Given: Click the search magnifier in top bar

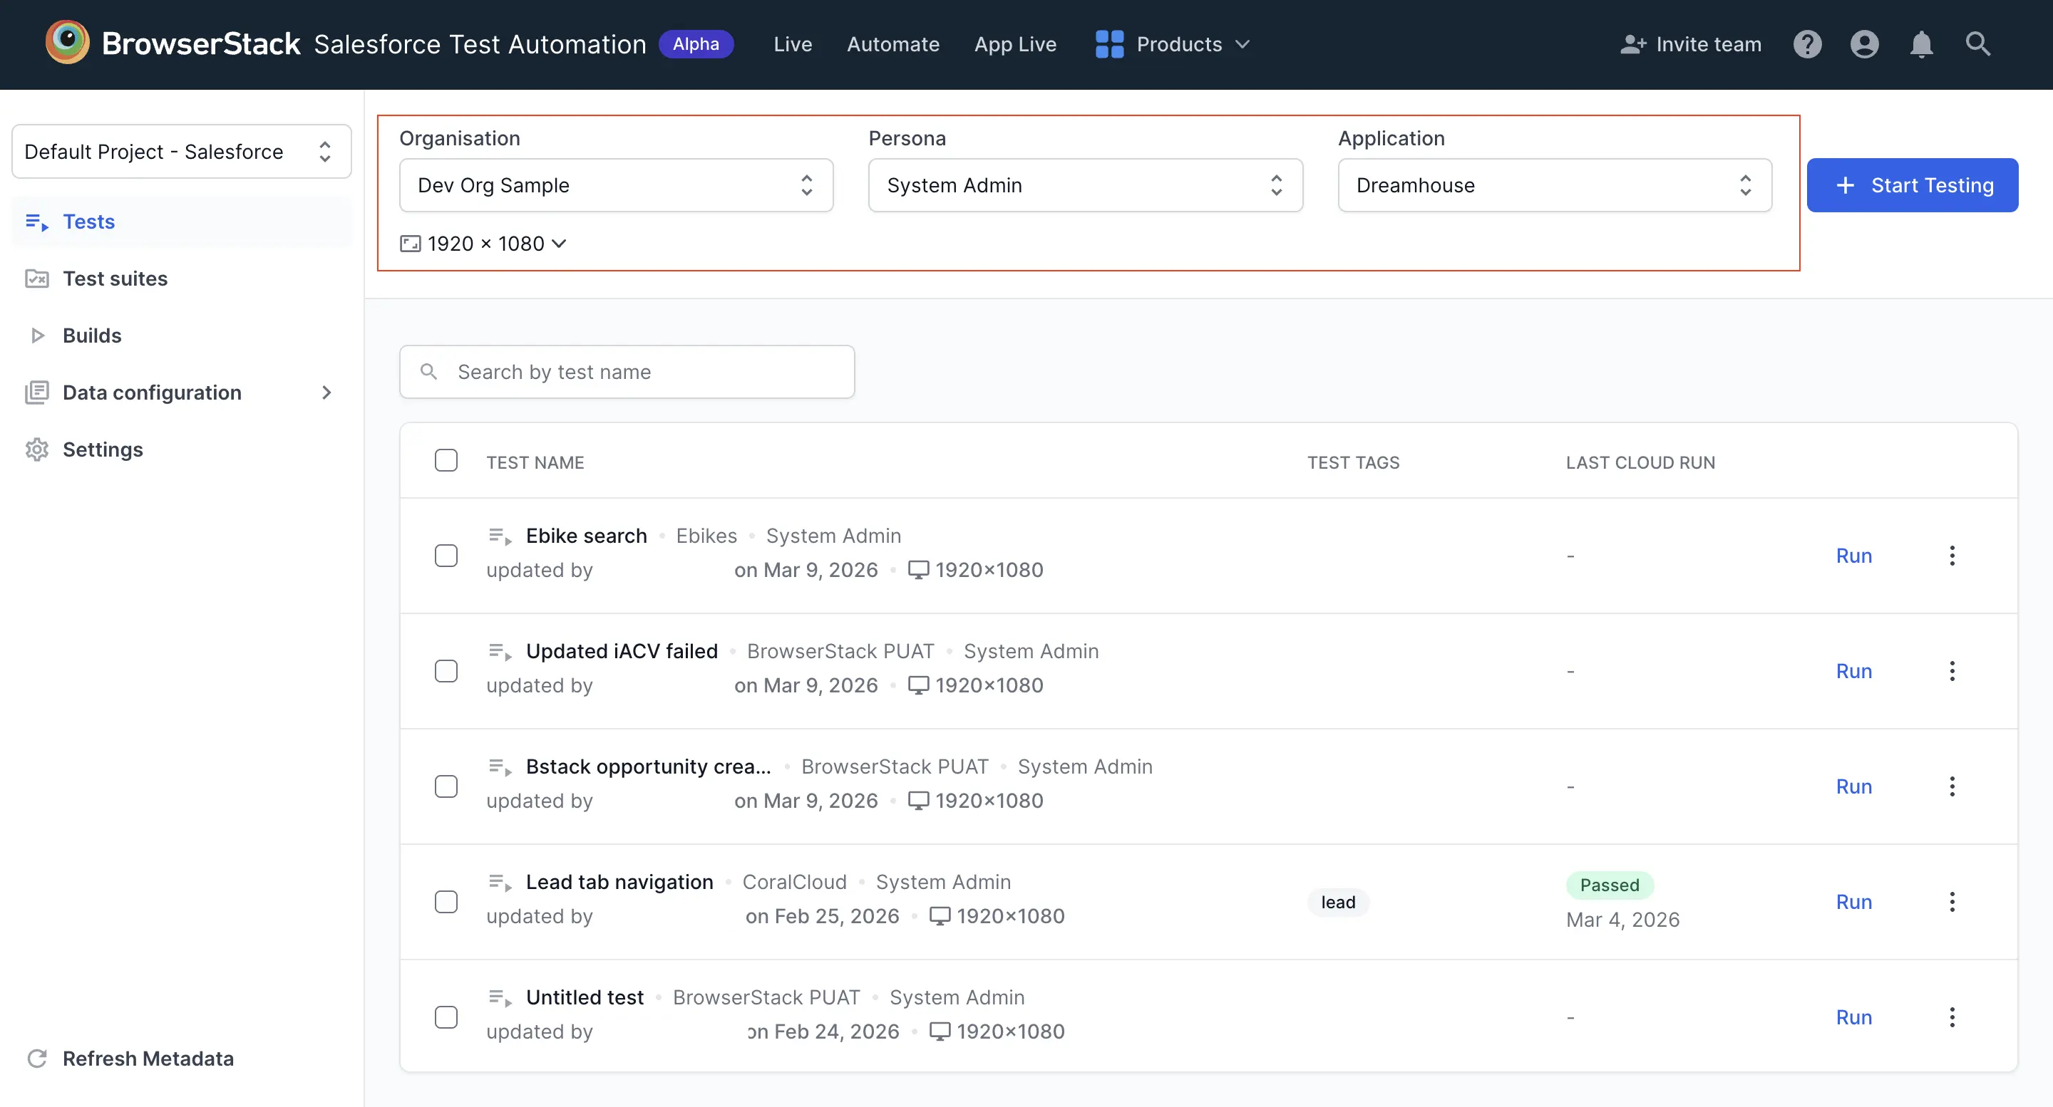Looking at the screenshot, I should click(x=1978, y=43).
